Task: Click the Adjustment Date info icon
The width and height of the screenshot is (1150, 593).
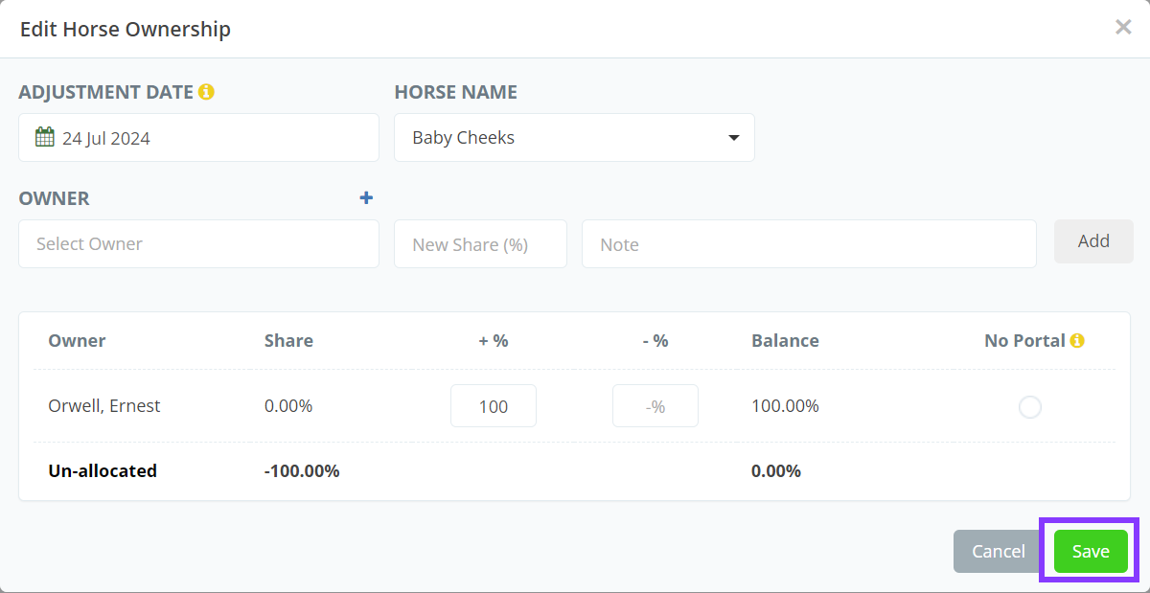Action: (206, 92)
